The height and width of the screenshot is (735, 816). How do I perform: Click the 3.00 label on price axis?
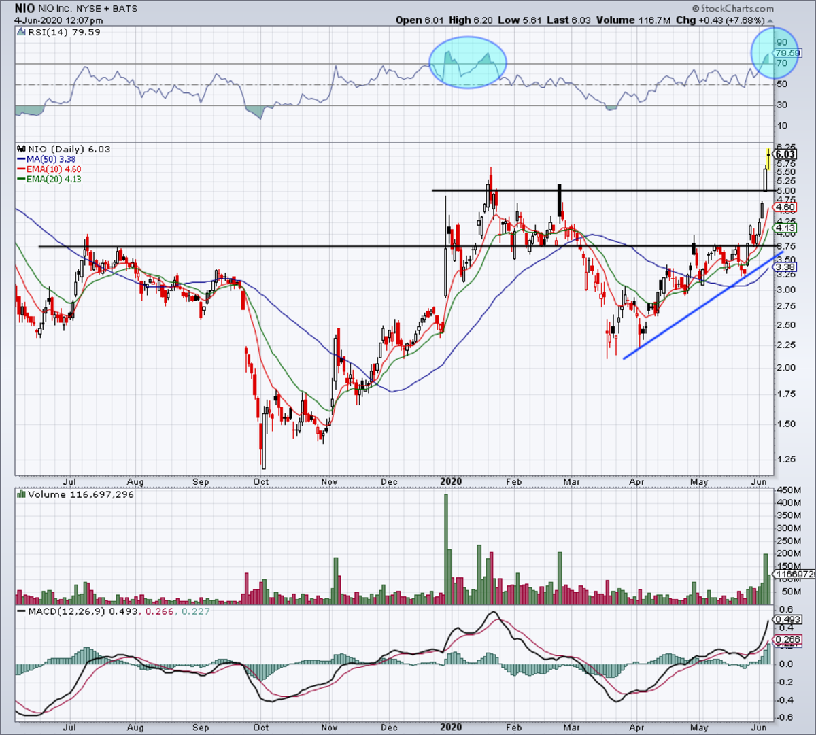pyautogui.click(x=786, y=290)
